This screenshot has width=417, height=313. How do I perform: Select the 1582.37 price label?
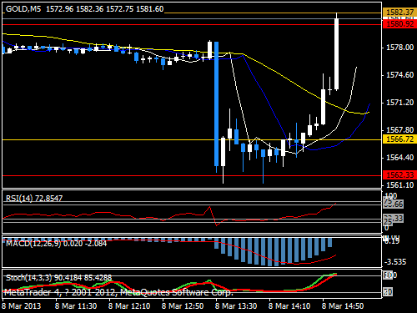point(399,13)
